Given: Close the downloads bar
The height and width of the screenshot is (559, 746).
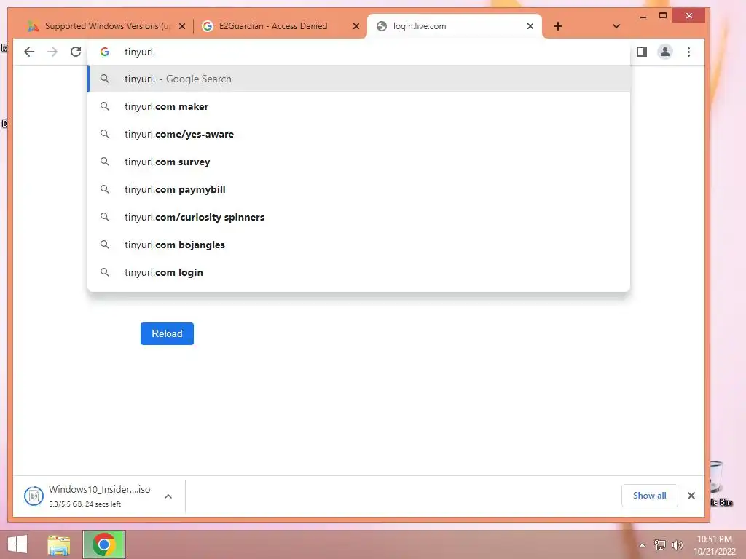Looking at the screenshot, I should click(691, 496).
